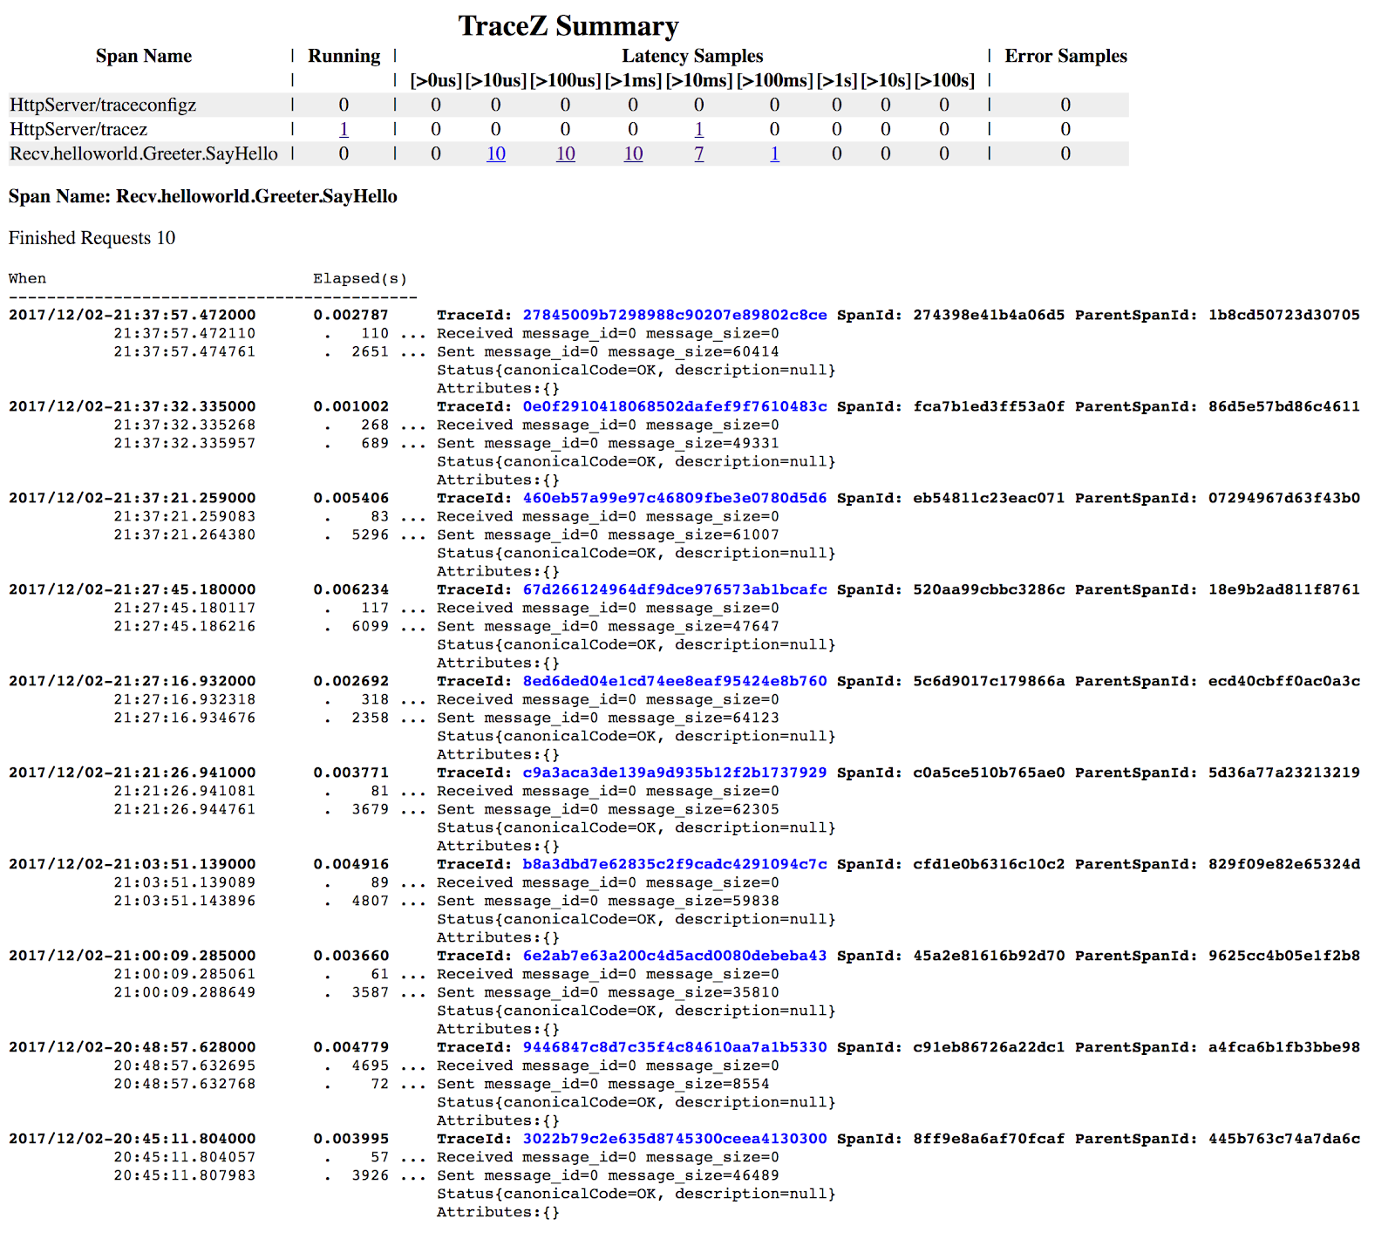Screen dimensions: 1395x1246
Task: Select the TraceZ Summary page heading
Action: (x=568, y=26)
